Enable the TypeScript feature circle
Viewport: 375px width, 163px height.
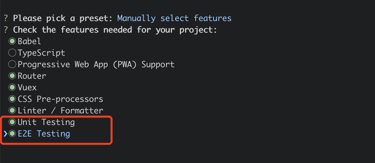point(13,53)
